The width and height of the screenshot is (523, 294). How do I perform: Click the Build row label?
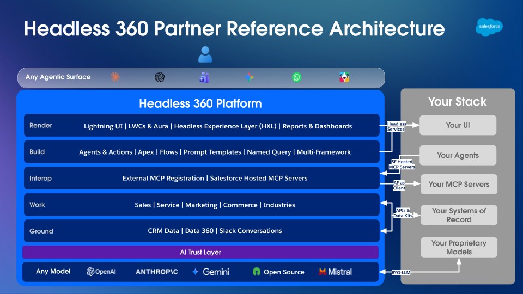pos(37,152)
